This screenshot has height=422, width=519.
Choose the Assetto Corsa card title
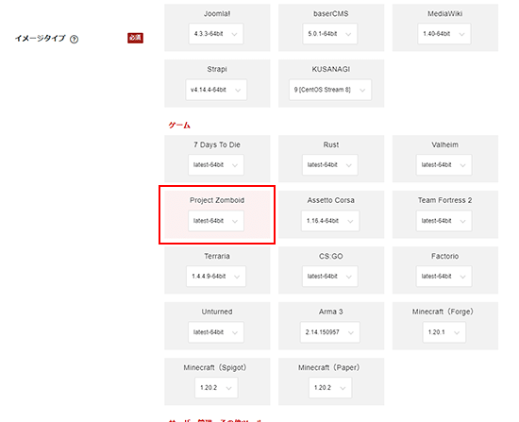tap(330, 200)
